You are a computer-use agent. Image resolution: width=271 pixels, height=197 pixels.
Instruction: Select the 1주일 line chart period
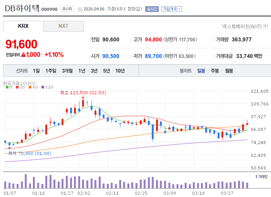51,71
